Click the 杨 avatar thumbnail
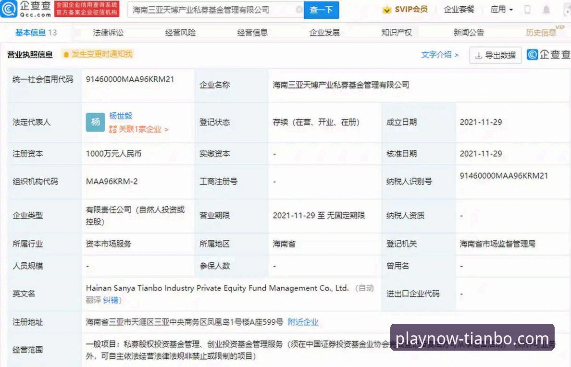571x367 pixels. 96,122
